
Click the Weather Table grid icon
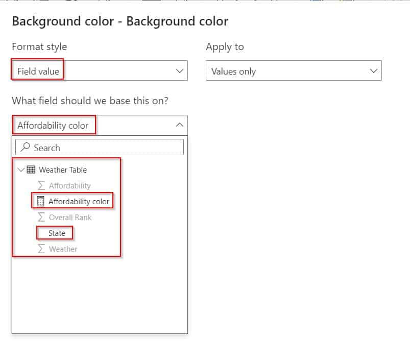pyautogui.click(x=31, y=170)
